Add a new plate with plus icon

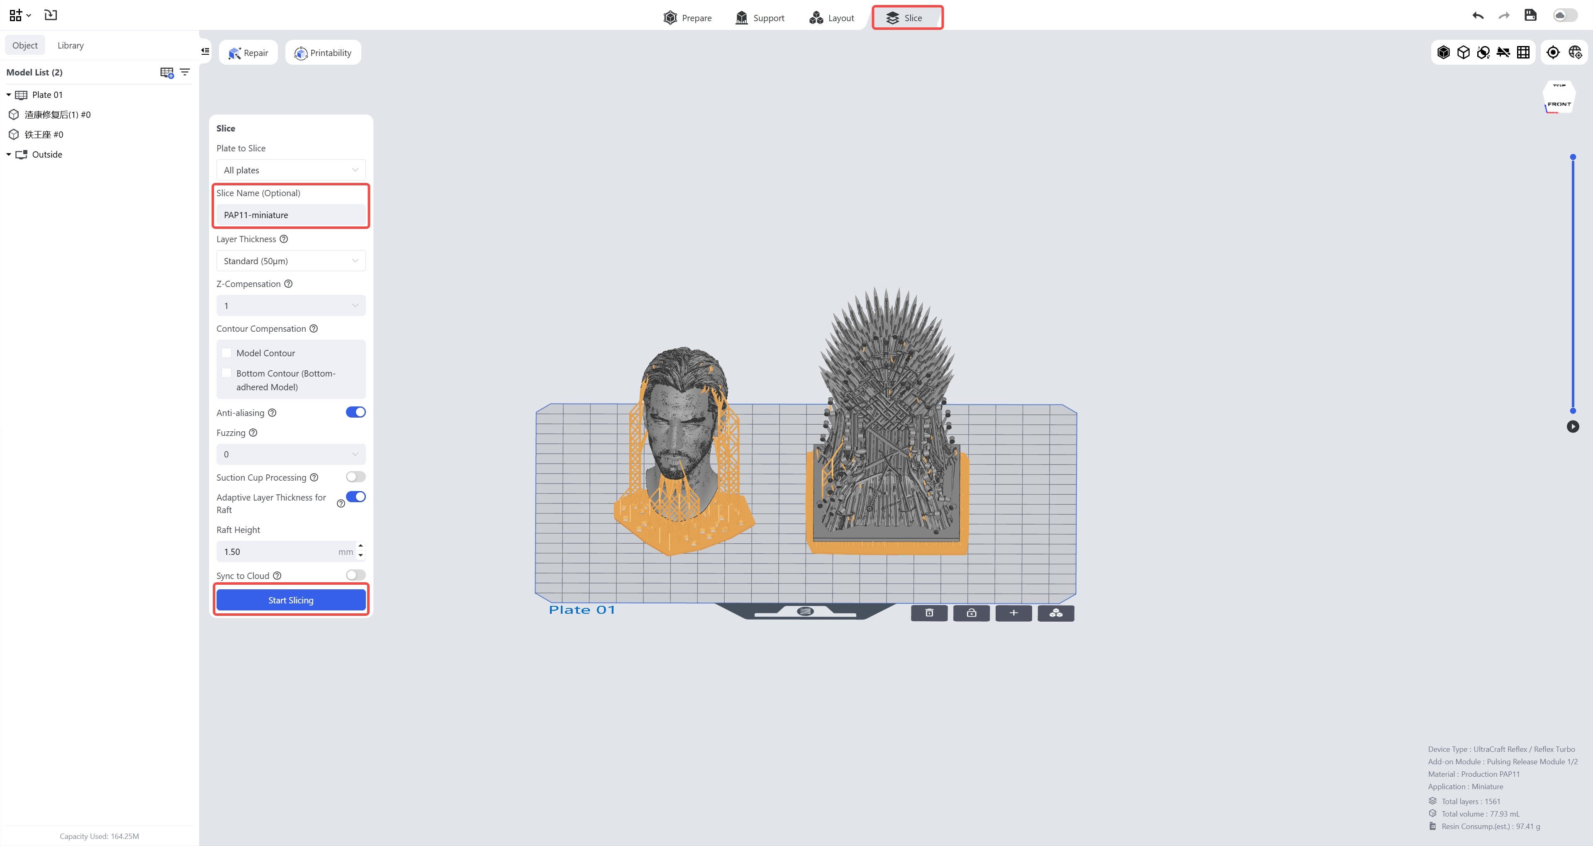point(1013,613)
